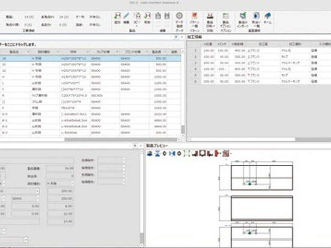Select the row with symbol C200*75*20*4.5
Viewport: 331px width, 248px height.
point(91,95)
